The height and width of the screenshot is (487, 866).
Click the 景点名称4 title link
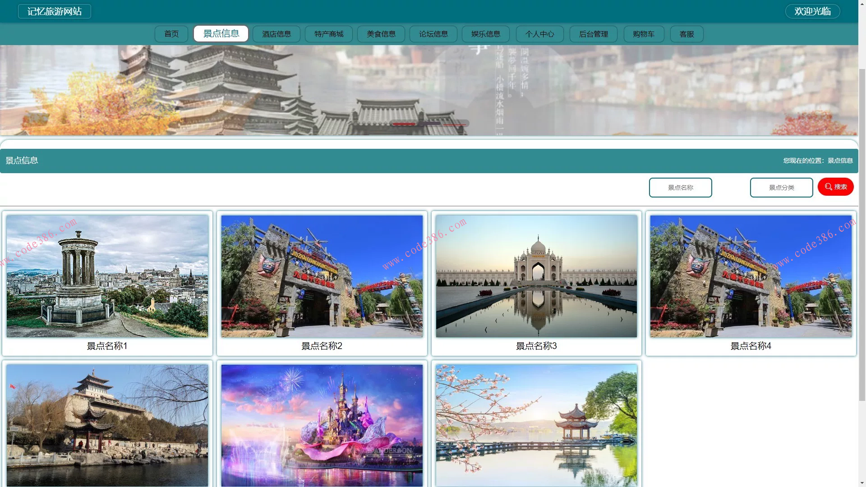pyautogui.click(x=751, y=346)
